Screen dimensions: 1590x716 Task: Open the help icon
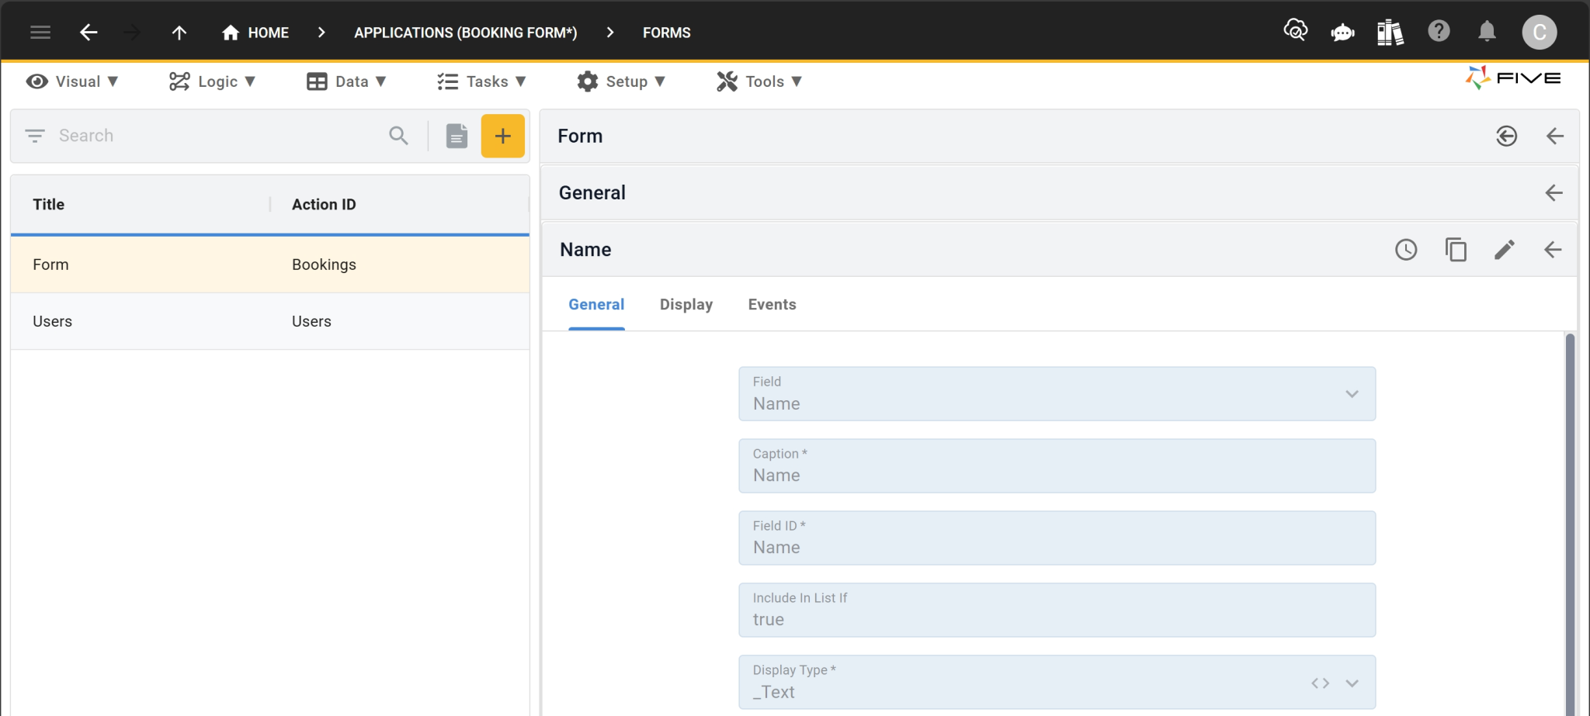(x=1439, y=31)
